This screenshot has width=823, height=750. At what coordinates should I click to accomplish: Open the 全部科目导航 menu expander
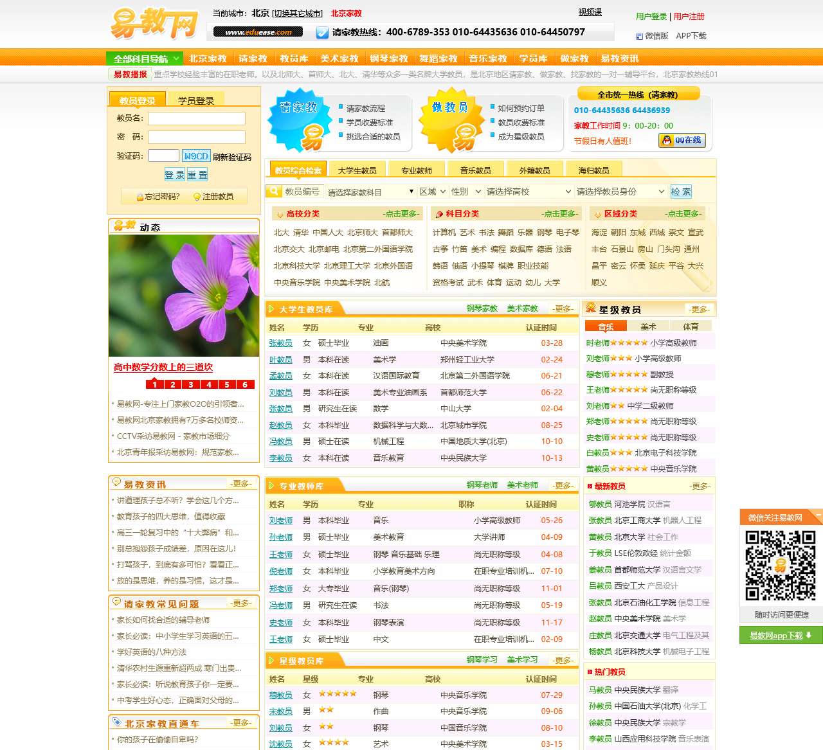[177, 57]
